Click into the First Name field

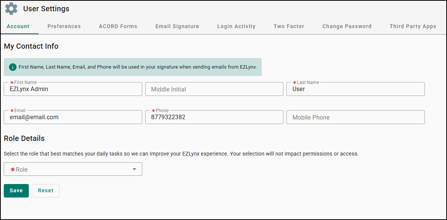(x=73, y=89)
